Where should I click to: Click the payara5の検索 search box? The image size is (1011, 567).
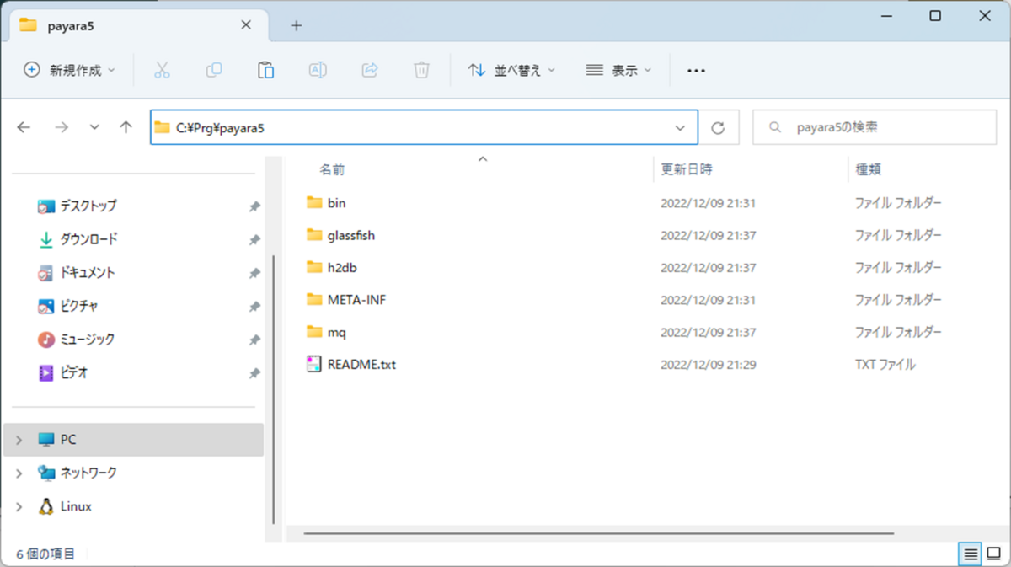click(874, 128)
